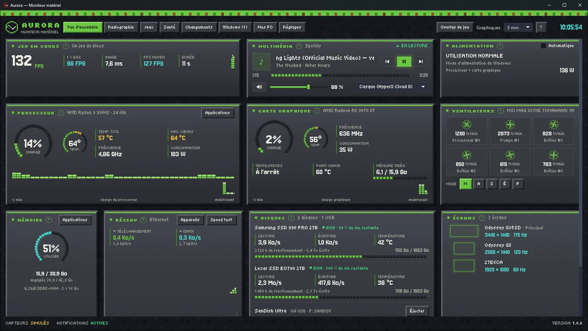Open the Santé tab
The width and height of the screenshot is (588, 331).
tap(169, 27)
